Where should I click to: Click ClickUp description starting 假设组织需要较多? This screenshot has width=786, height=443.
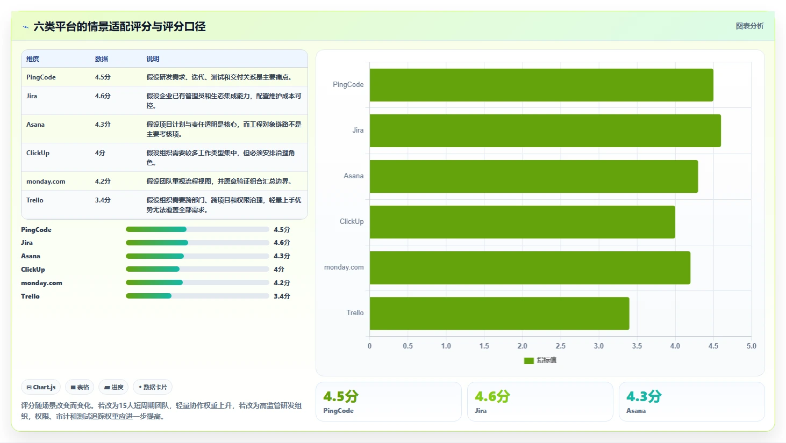221,158
